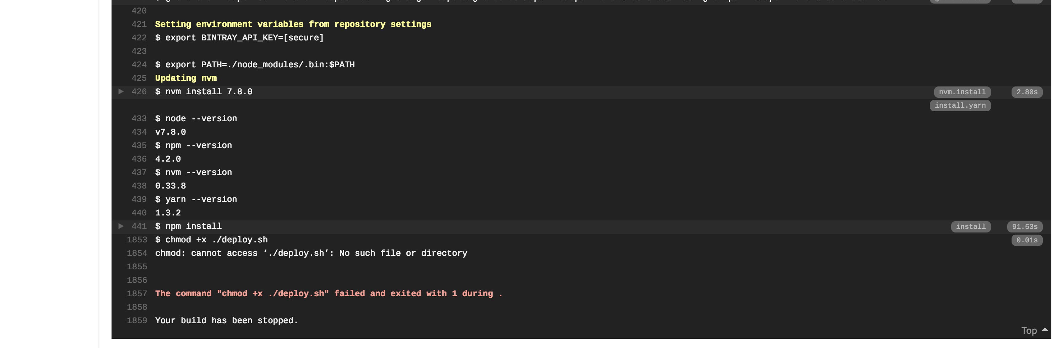Click the 'export PATH=./node_modules/.bin:$PATH' line
Viewport: 1062px width, 348px height.
[x=255, y=64]
